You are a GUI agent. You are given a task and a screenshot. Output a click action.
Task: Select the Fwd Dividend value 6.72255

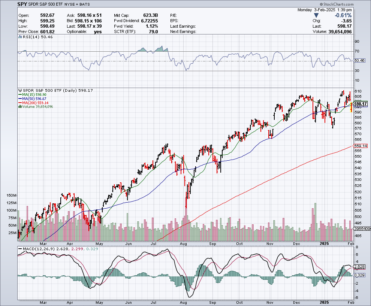150,21
